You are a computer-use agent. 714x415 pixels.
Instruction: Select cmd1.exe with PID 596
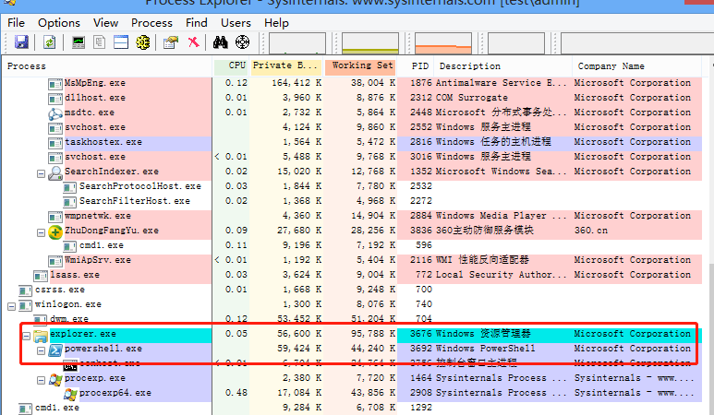click(352, 245)
